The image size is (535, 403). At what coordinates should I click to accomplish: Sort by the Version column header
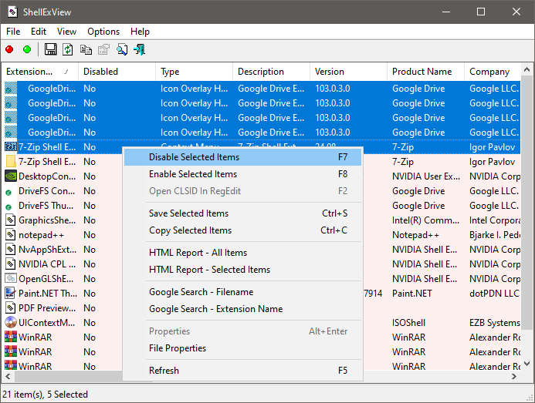(x=348, y=72)
